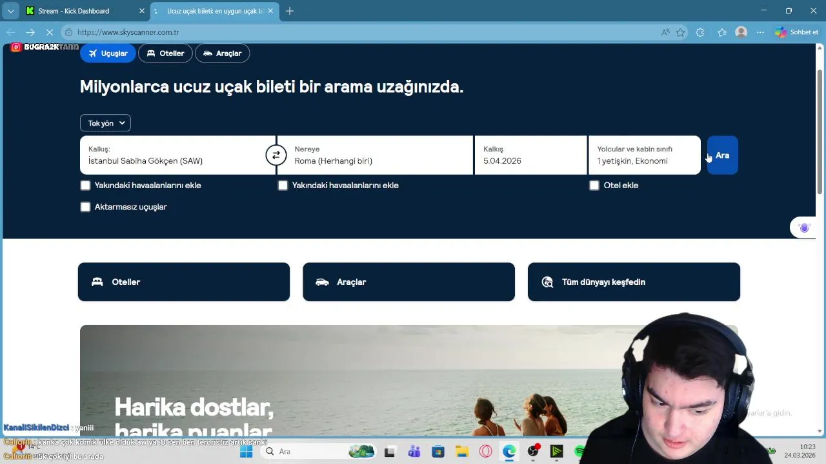Enable the Otel ekle checkbox

click(x=594, y=186)
